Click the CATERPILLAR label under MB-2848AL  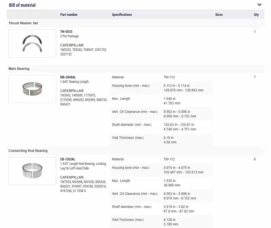click(72, 91)
